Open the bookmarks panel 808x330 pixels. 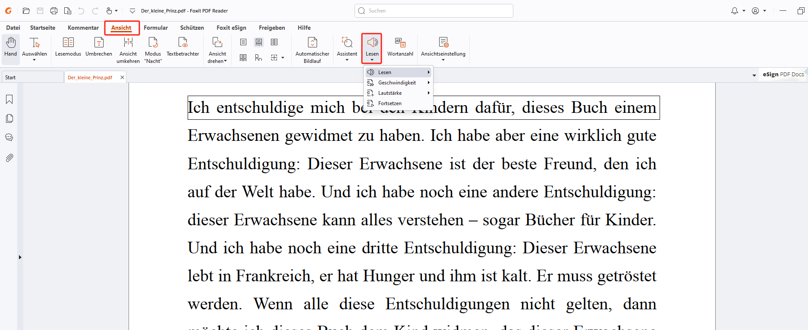9,100
